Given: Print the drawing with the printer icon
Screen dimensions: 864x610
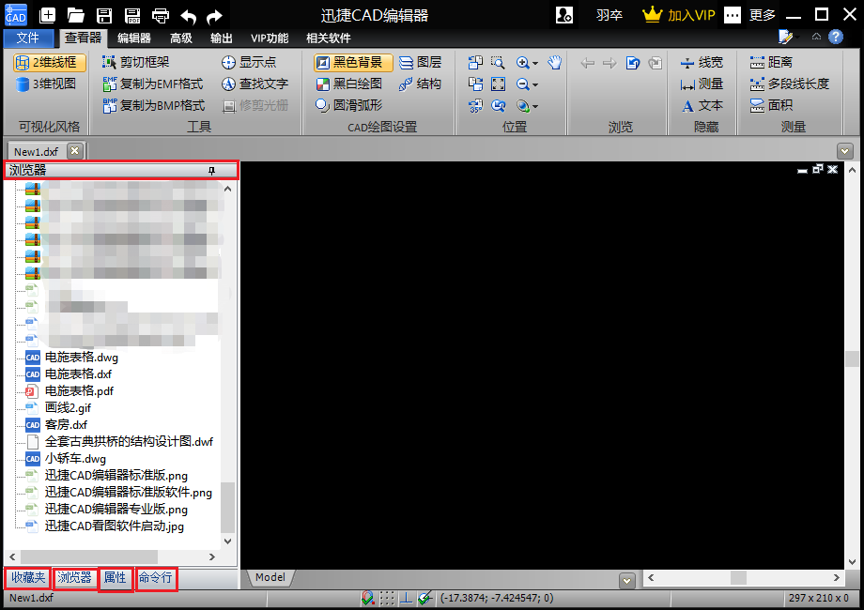Looking at the screenshot, I should coord(161,15).
